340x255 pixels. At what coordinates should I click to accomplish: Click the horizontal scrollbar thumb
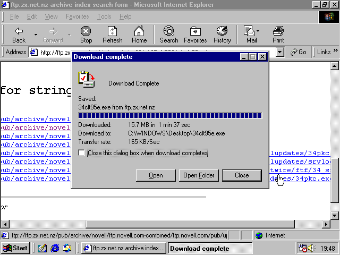coord(190,224)
